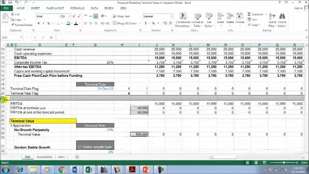Apply font color to text
The height and width of the screenshot is (174, 309).
tap(76, 23)
